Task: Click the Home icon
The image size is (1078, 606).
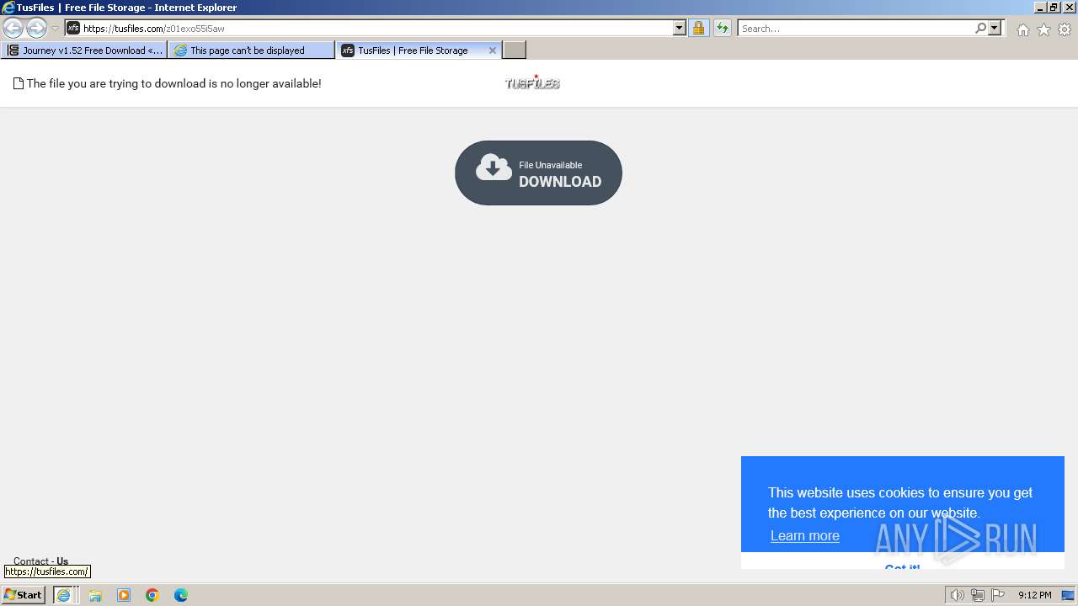Action: pos(1022,29)
